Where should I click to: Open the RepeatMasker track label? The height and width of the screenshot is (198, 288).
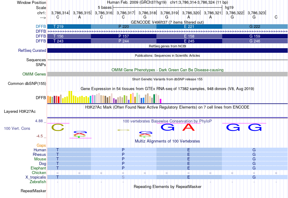pyautogui.click(x=33, y=191)
